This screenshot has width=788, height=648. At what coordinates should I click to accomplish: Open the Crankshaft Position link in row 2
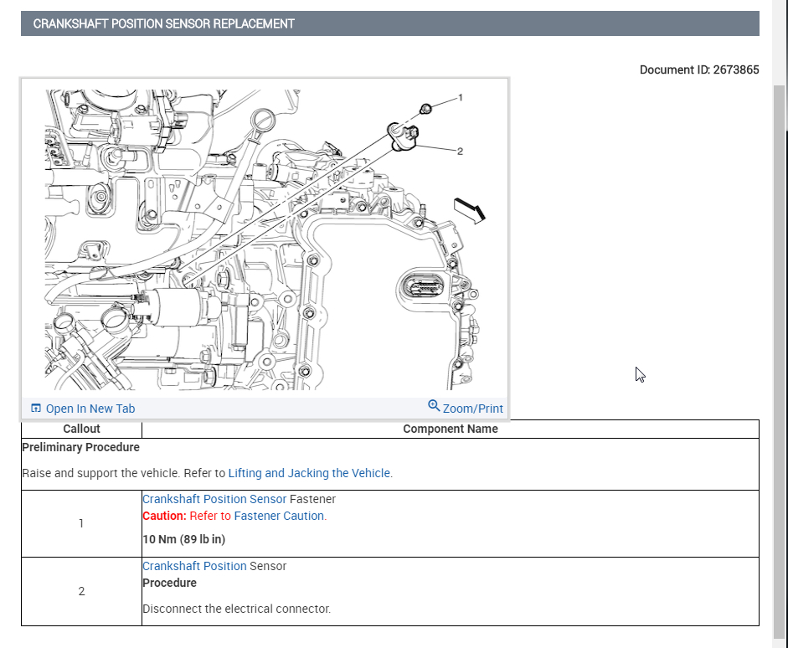point(194,566)
